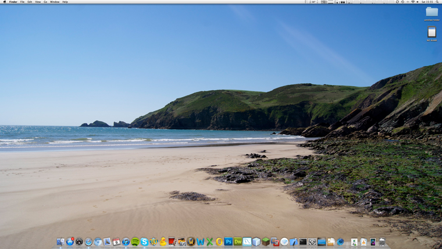
Task: Select the NO NAME drive icon
Action: tap(432, 34)
